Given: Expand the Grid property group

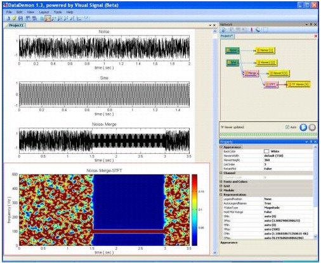Looking at the screenshot, I should [x=221, y=186].
